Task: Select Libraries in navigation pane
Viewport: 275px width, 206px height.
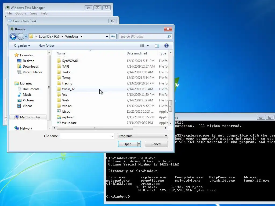Action: (26, 83)
